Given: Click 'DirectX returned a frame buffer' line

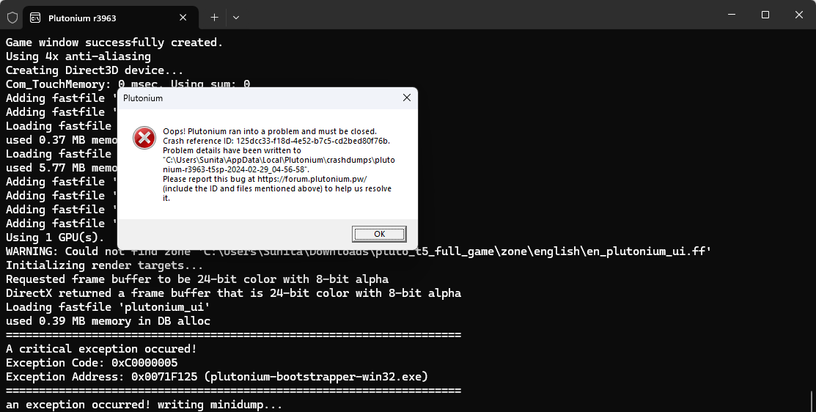Looking at the screenshot, I should click(x=234, y=293).
